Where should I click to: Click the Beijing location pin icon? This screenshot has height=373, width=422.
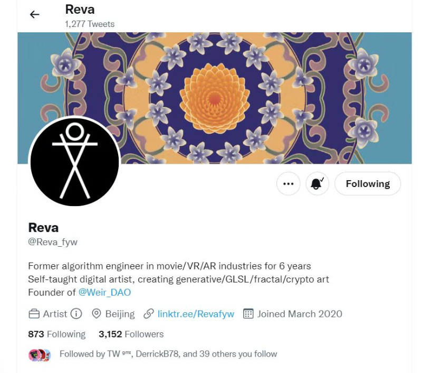tap(97, 314)
